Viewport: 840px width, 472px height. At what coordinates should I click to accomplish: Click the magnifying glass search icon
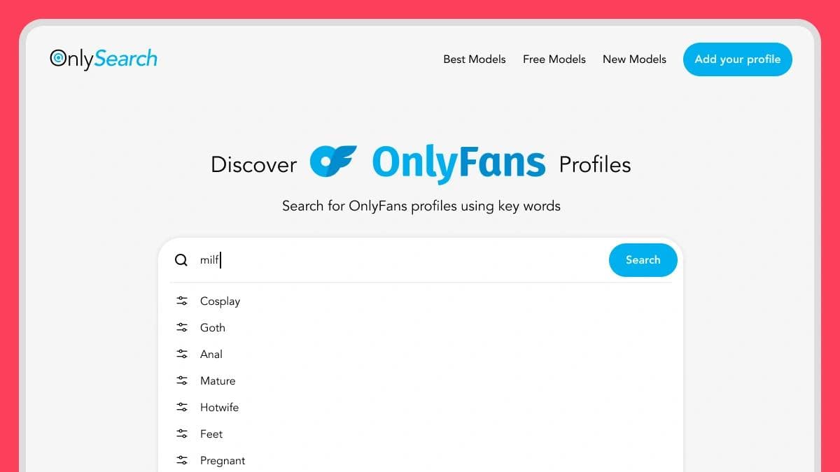[x=181, y=259]
